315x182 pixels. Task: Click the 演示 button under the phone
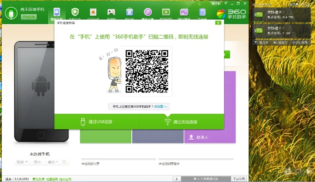37,162
